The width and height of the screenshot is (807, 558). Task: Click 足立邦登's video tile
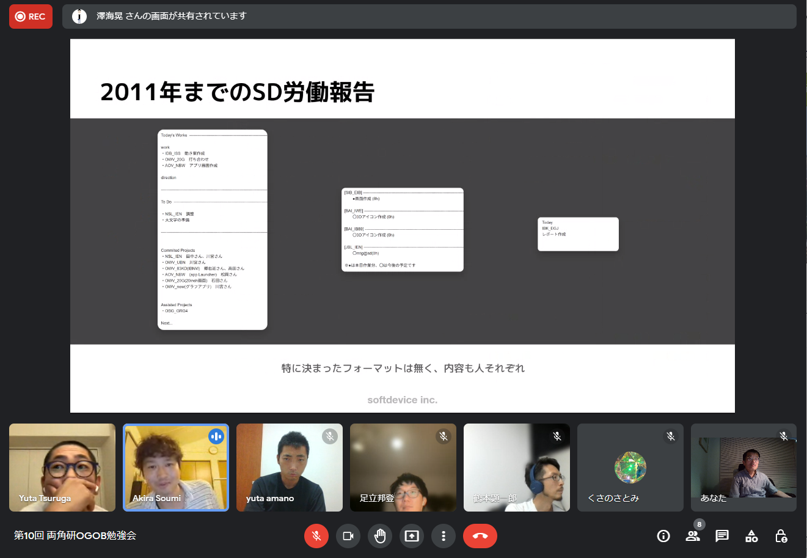[x=403, y=468]
